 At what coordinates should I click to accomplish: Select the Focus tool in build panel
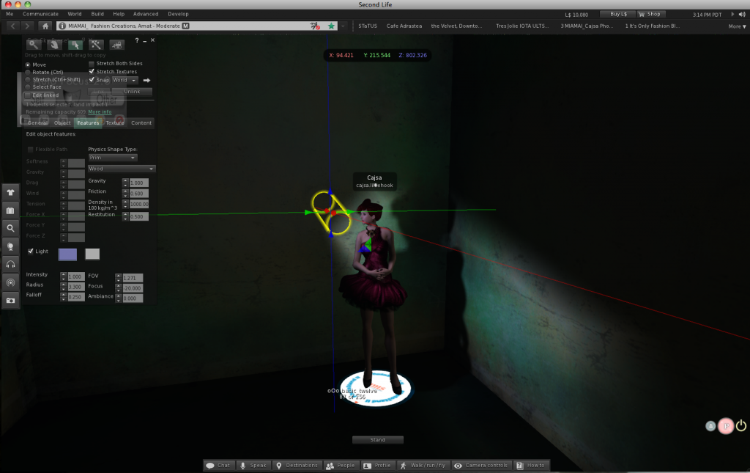coord(33,45)
